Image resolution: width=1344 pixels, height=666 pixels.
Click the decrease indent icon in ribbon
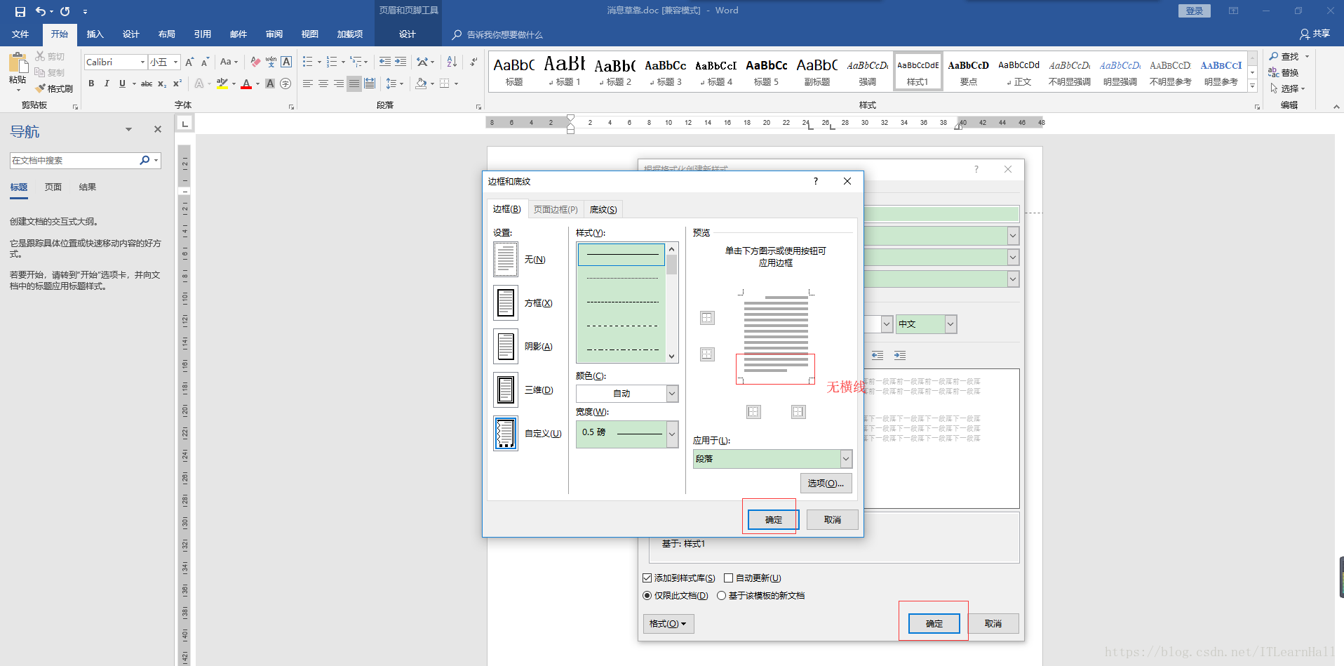coord(385,62)
